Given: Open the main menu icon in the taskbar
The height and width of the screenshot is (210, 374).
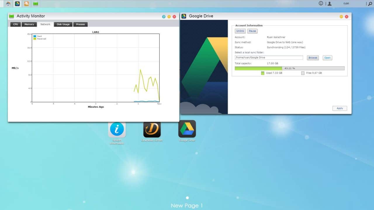Looking at the screenshot, I should [8, 4].
